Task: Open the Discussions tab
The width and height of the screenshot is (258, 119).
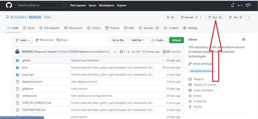Action: (x=73, y=28)
